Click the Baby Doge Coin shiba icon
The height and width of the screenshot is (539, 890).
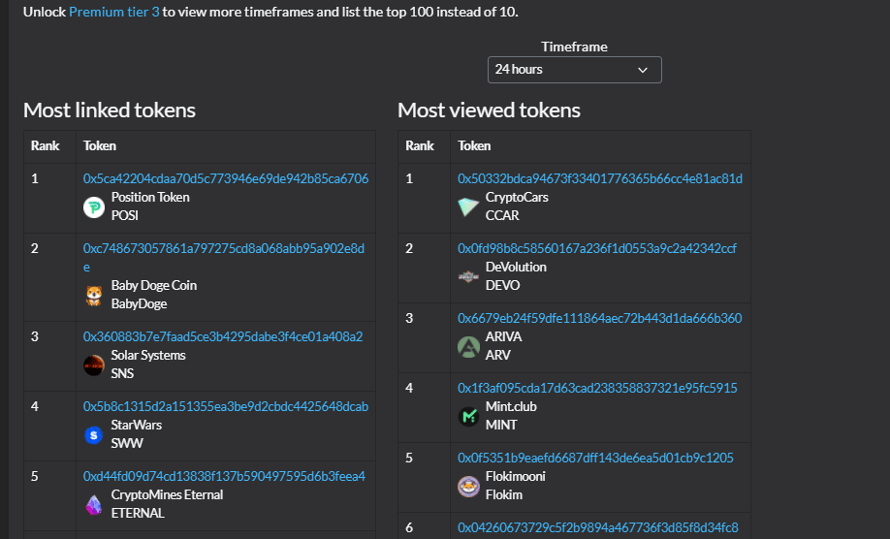tap(94, 295)
